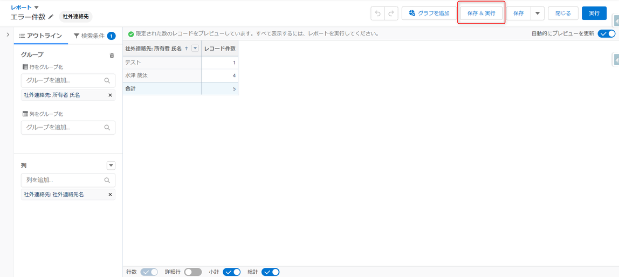Screen dimensions: 619x277
Task: Toggle the 総計 switch
Action: pyautogui.click(x=271, y=272)
